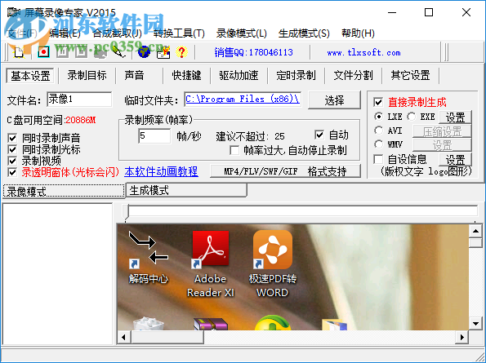Click the grayed-out pause recording icon
This screenshot has height=363, width=486.
[x=62, y=52]
